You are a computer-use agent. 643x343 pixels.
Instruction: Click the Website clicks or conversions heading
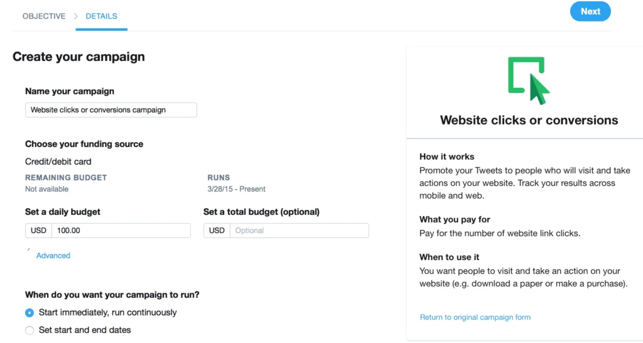(x=529, y=120)
